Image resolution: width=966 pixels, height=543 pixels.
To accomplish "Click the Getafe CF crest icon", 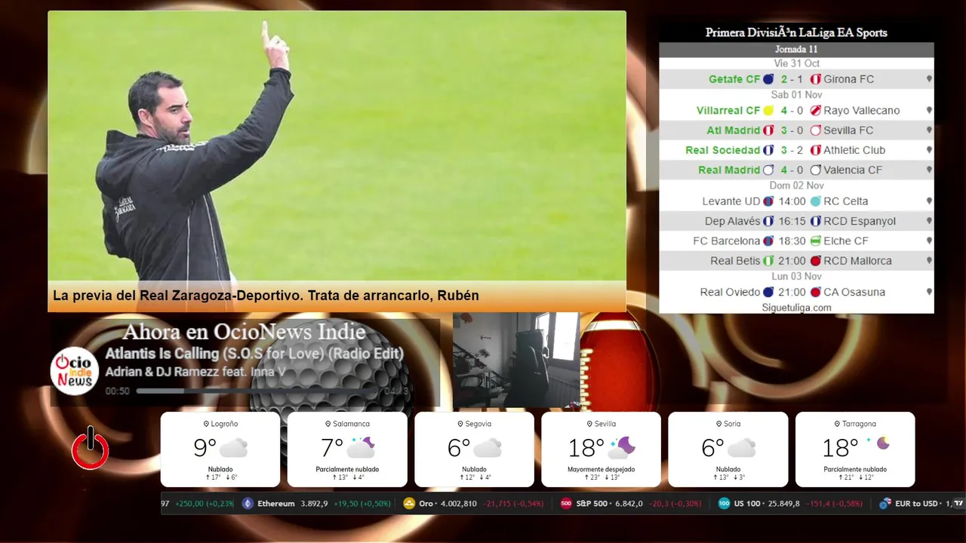I will pos(768,79).
